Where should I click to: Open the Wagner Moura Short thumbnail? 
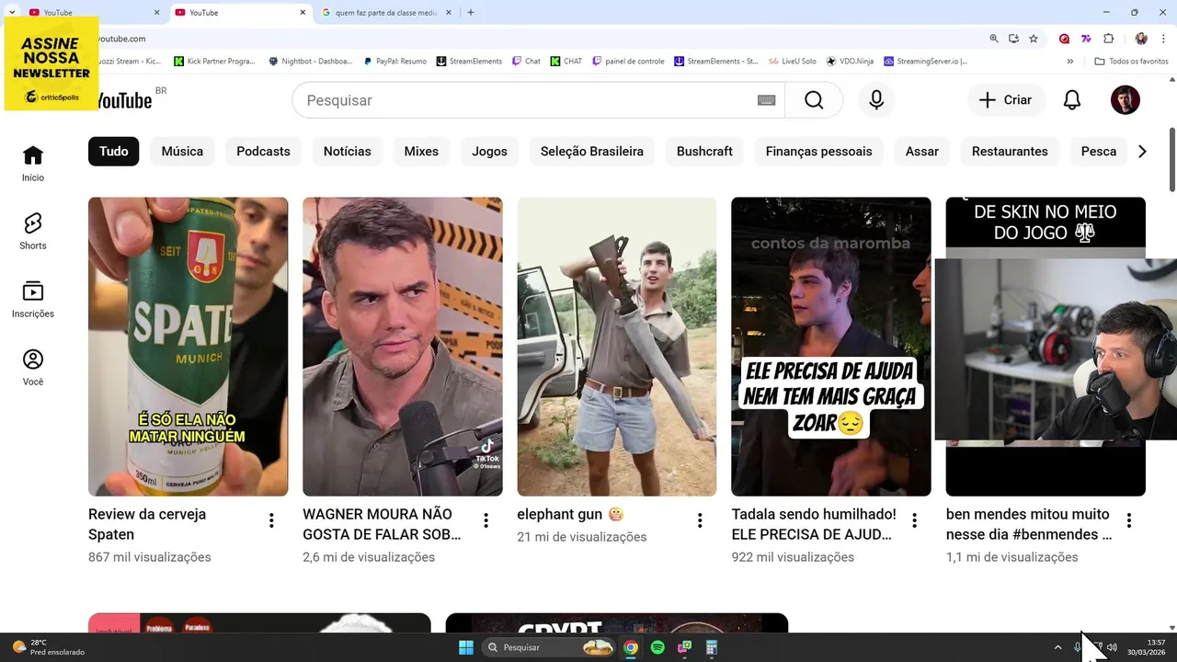tap(403, 347)
